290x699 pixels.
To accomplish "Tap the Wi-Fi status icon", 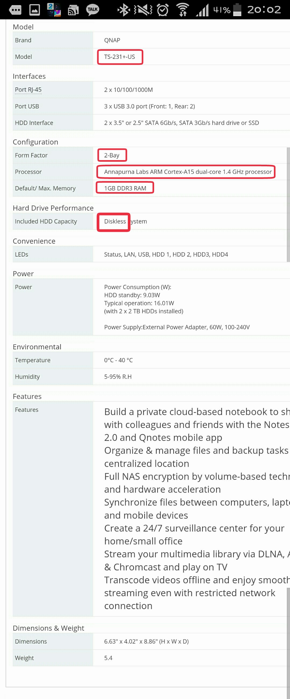I will coord(183,10).
